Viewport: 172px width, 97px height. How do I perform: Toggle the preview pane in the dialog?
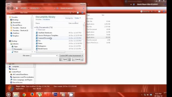point(78,13)
